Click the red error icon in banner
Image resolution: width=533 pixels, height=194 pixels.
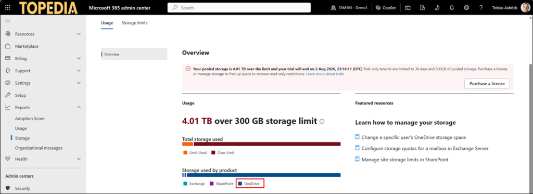pos(188,69)
